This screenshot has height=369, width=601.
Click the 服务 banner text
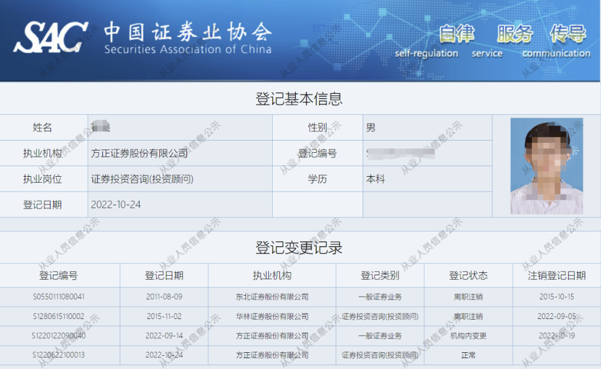click(x=515, y=34)
